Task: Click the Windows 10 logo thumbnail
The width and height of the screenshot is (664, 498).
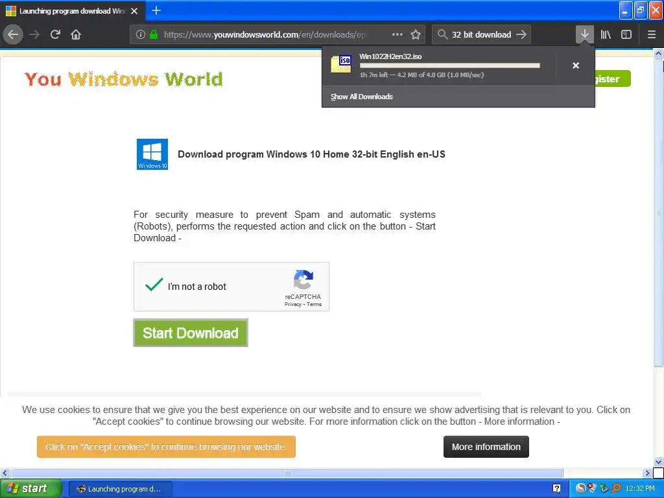Action: click(x=152, y=154)
